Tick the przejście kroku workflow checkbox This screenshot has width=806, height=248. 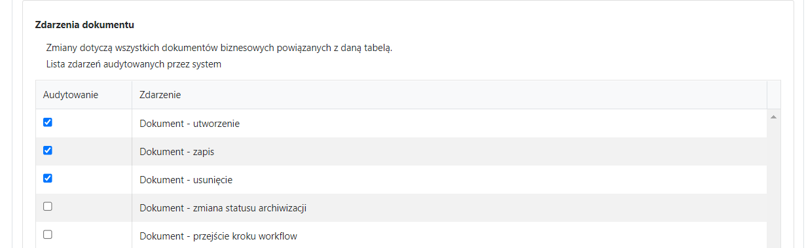pyautogui.click(x=47, y=235)
